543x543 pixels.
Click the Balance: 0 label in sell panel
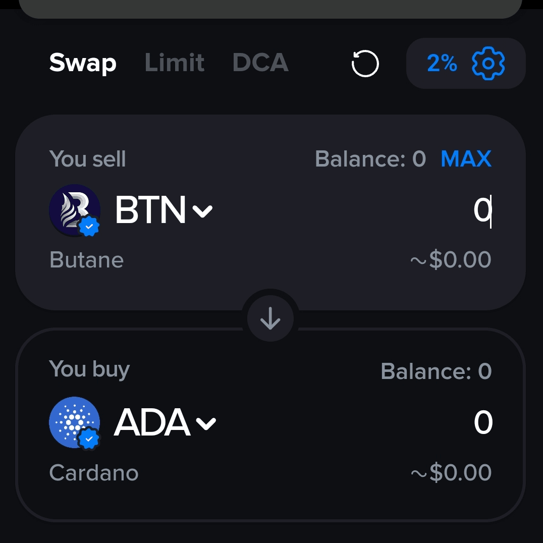pos(370,158)
